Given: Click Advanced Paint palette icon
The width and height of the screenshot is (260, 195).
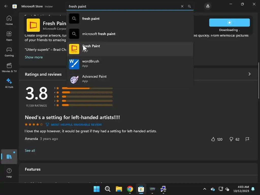Looking at the screenshot, I should click(74, 79).
